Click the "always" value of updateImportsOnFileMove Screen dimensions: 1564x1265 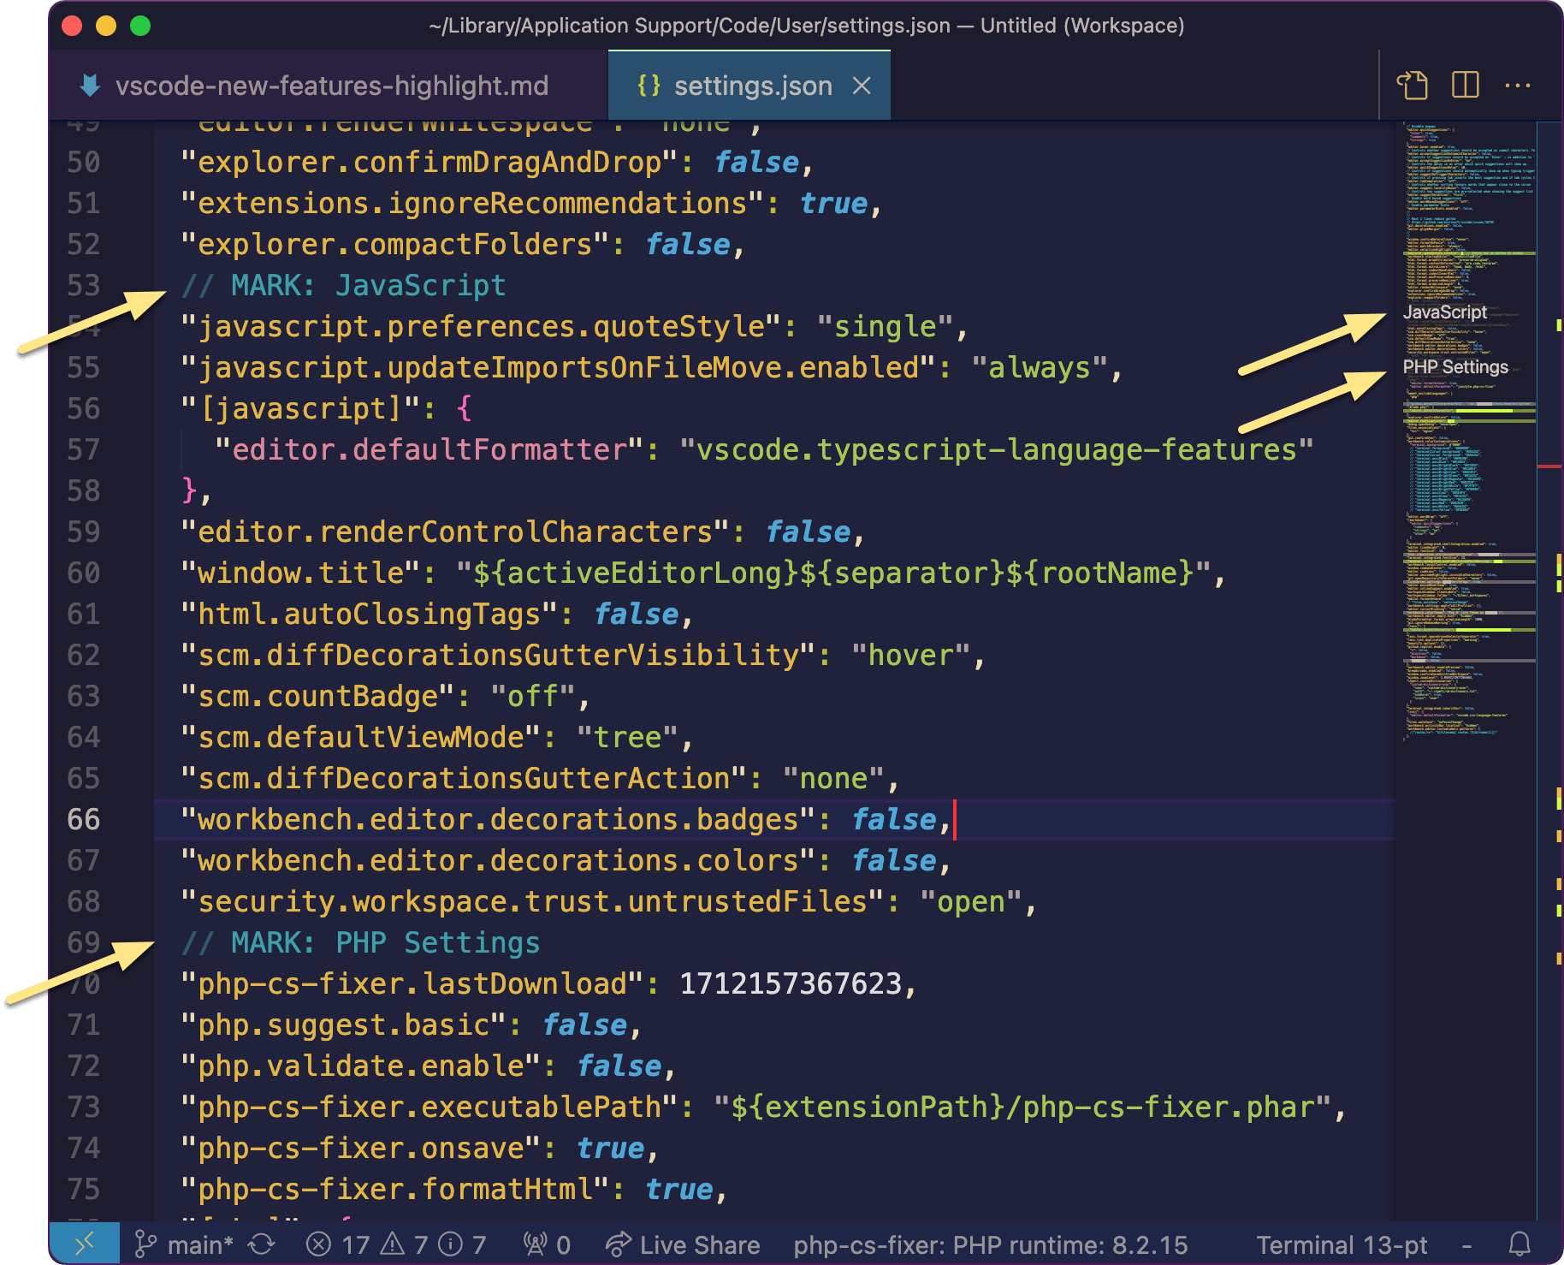tap(1040, 368)
